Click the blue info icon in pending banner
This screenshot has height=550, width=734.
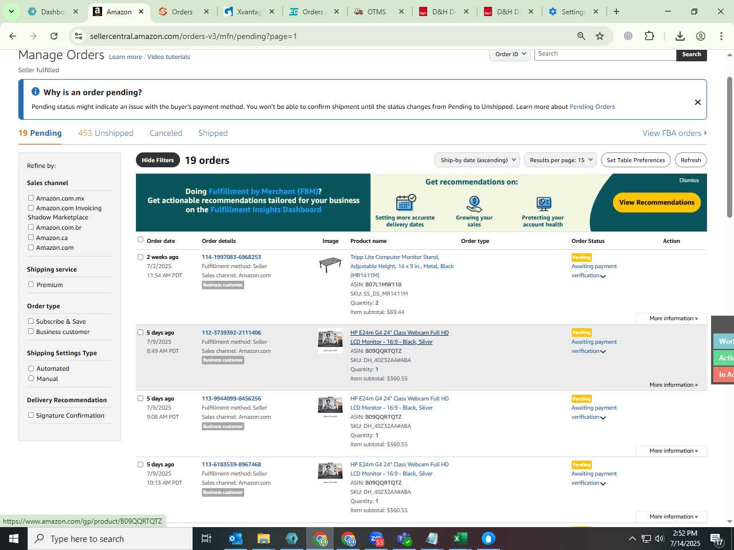(36, 92)
